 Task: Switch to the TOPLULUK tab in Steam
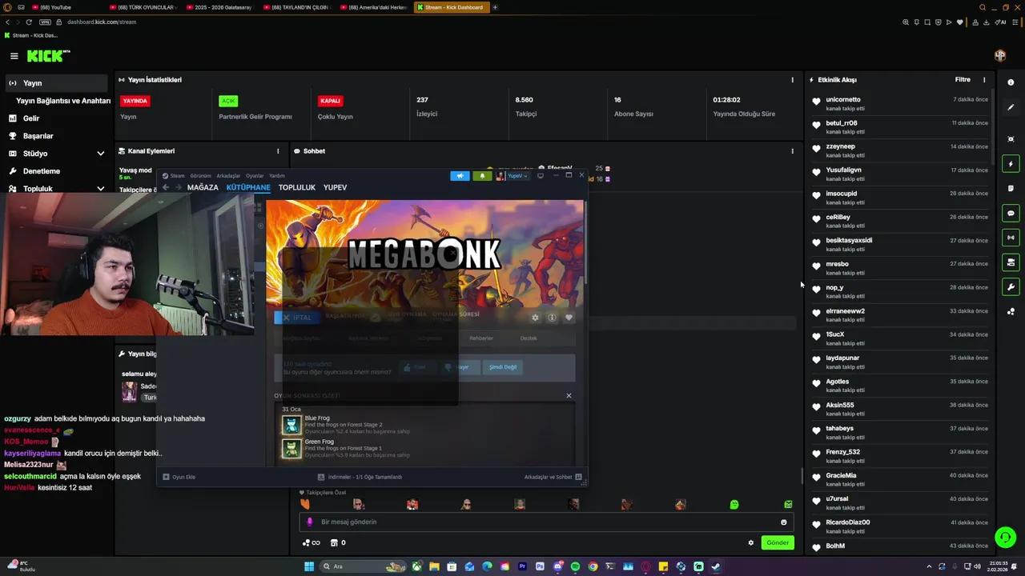click(x=297, y=187)
